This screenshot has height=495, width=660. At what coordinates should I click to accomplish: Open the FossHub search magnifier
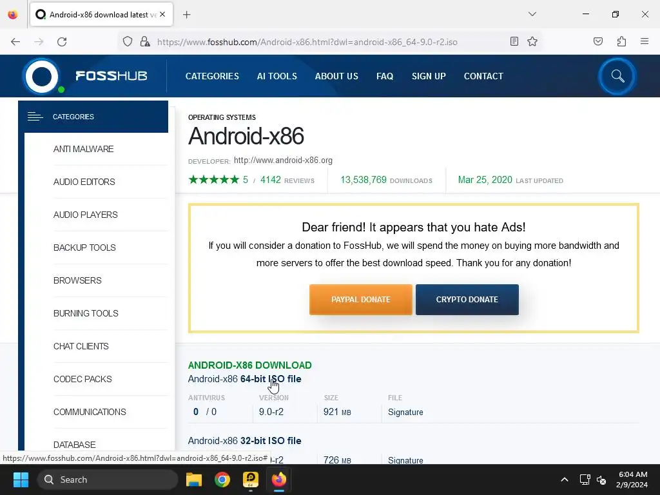click(x=617, y=76)
